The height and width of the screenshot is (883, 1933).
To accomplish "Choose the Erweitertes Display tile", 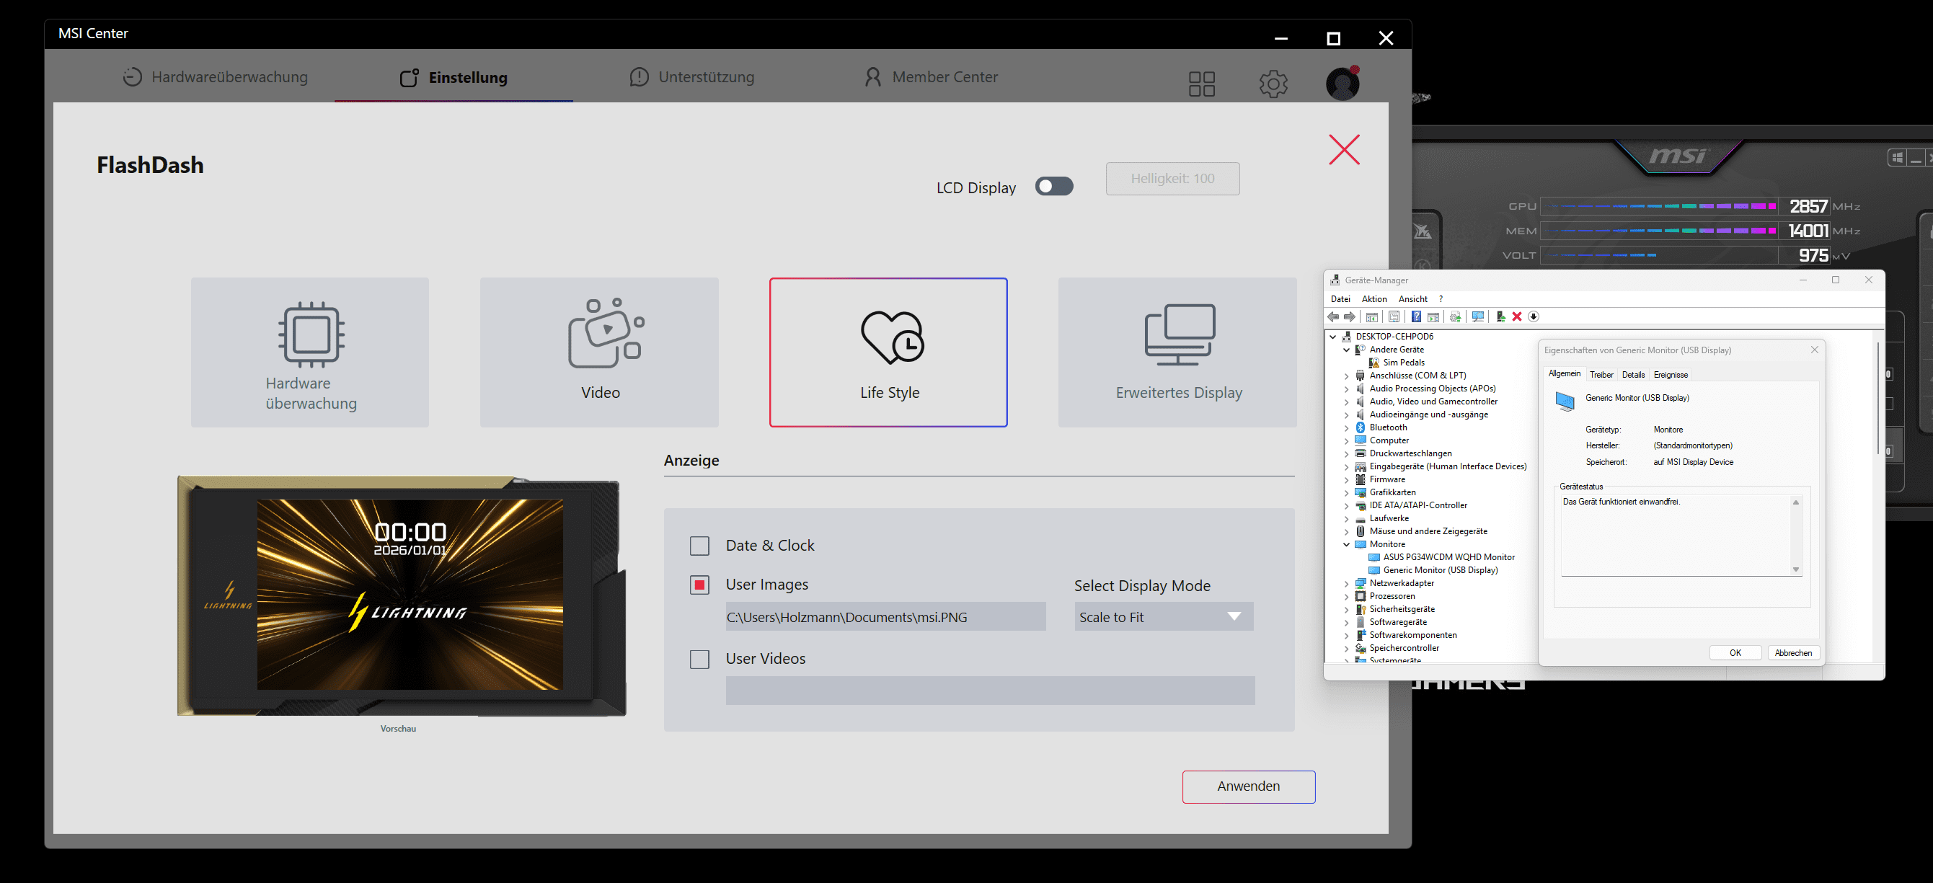I will [1177, 352].
